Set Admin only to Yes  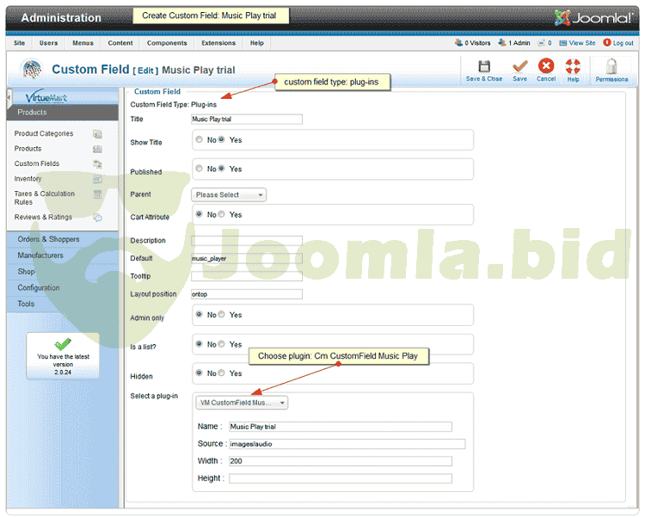pos(221,315)
